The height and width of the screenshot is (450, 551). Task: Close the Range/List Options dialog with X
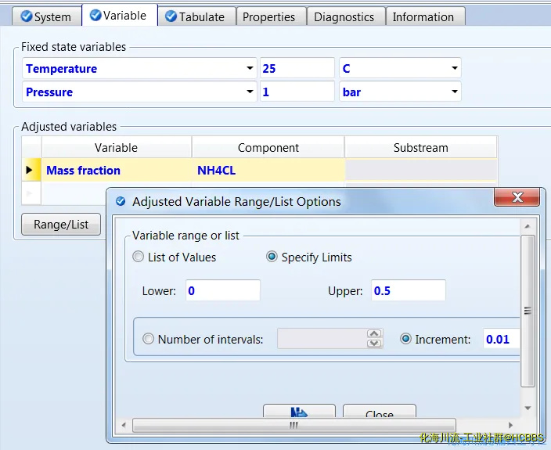[517, 196]
